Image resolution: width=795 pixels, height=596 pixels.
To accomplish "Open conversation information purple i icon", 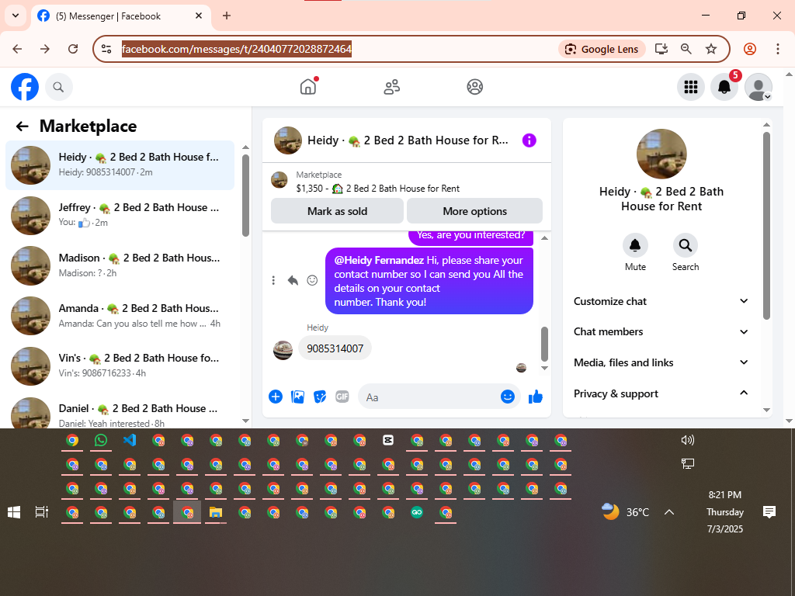I will pyautogui.click(x=529, y=140).
